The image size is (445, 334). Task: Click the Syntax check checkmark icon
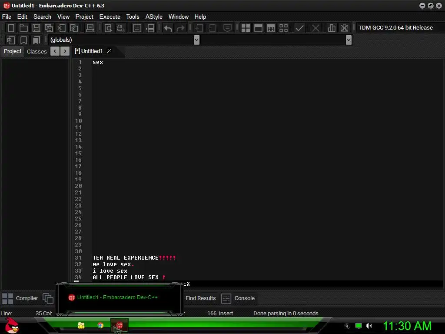click(299, 28)
